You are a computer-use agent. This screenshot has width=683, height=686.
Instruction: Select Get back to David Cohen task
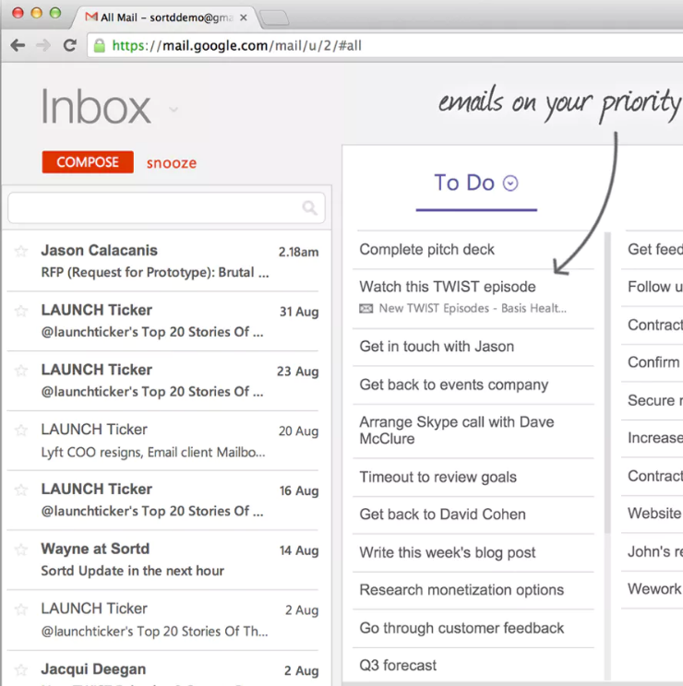[473, 514]
